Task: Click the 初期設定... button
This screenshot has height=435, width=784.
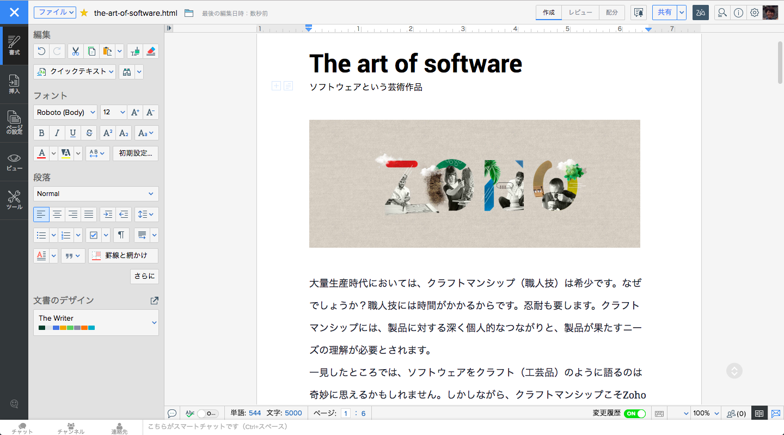Action: click(x=136, y=154)
